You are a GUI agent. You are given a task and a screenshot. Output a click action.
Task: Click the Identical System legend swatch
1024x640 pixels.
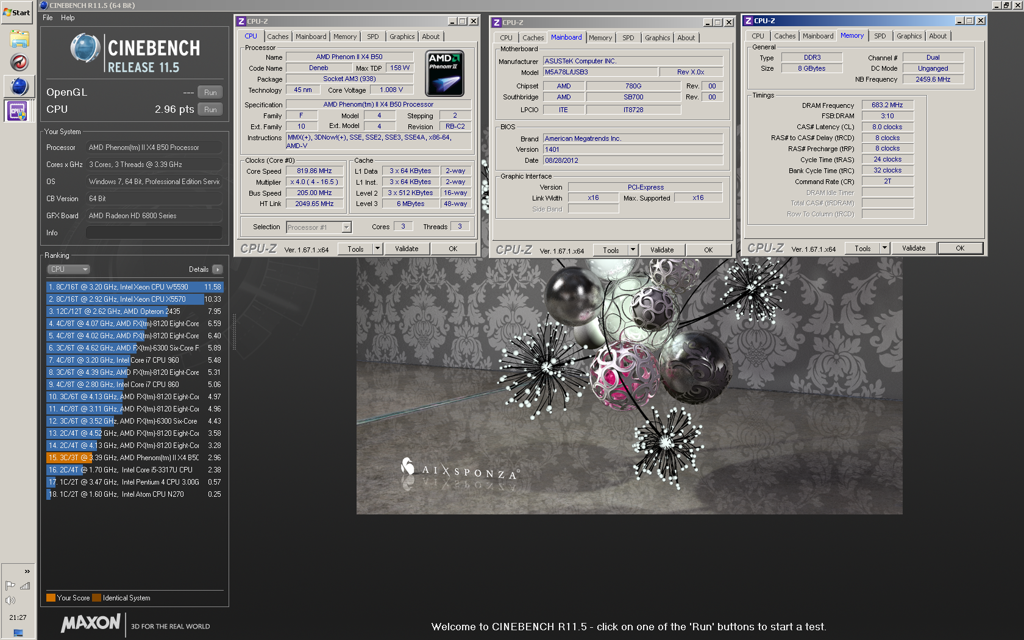point(96,598)
